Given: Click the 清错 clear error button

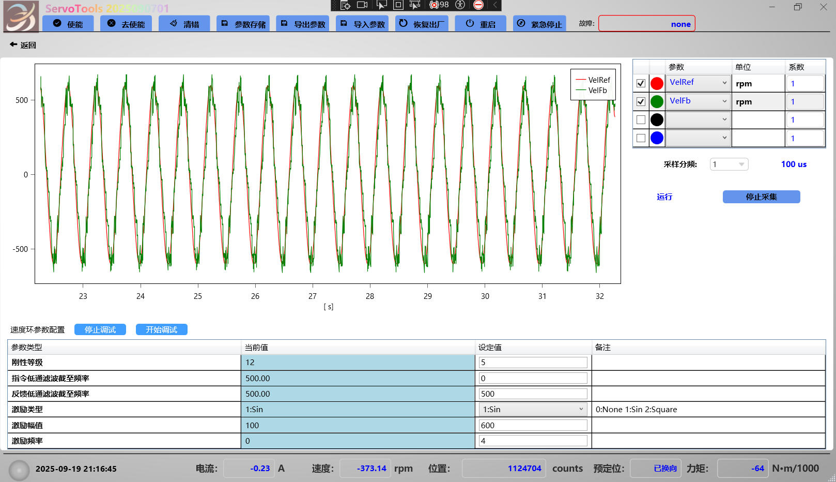Looking at the screenshot, I should point(184,24).
